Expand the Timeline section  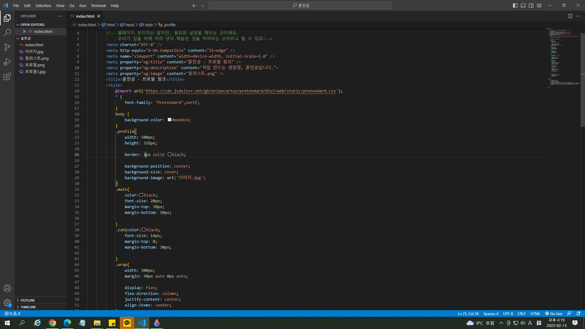41,307
